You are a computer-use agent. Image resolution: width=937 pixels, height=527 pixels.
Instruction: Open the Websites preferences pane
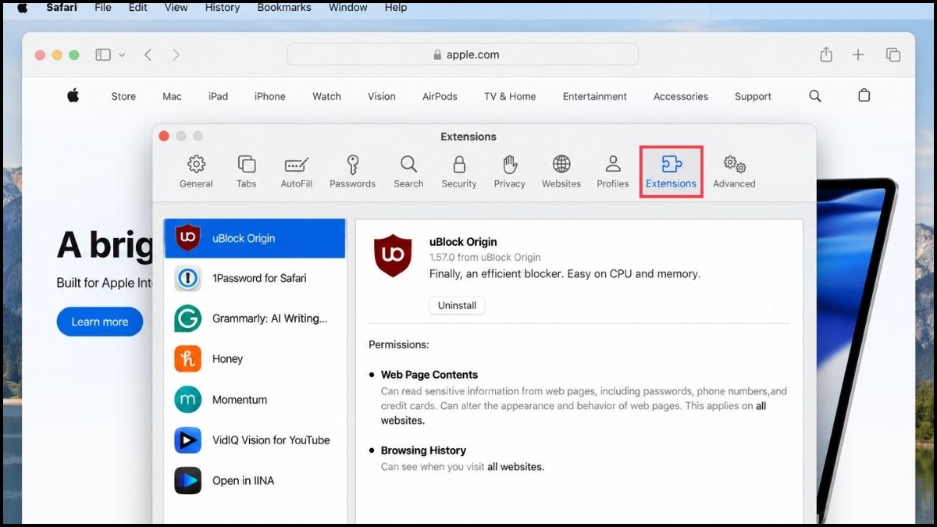561,172
